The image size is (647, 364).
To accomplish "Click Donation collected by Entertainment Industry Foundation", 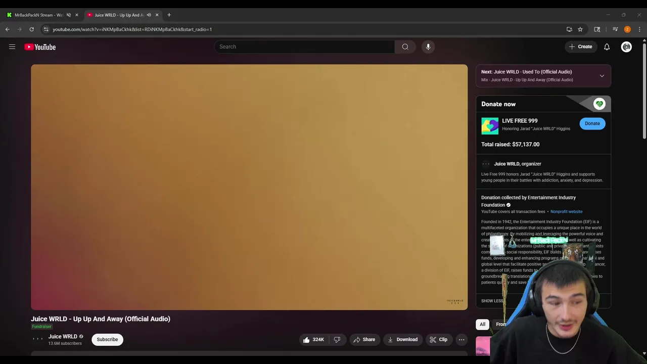I will (528, 201).
